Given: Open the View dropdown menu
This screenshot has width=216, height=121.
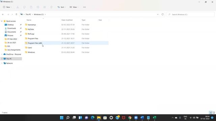Looking at the screenshot, I should pos(74,7).
